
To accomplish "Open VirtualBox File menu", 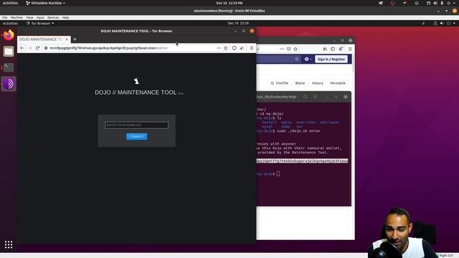I will (5, 17).
